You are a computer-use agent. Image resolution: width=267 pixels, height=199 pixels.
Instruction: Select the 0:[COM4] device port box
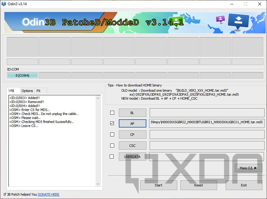(x=22, y=75)
